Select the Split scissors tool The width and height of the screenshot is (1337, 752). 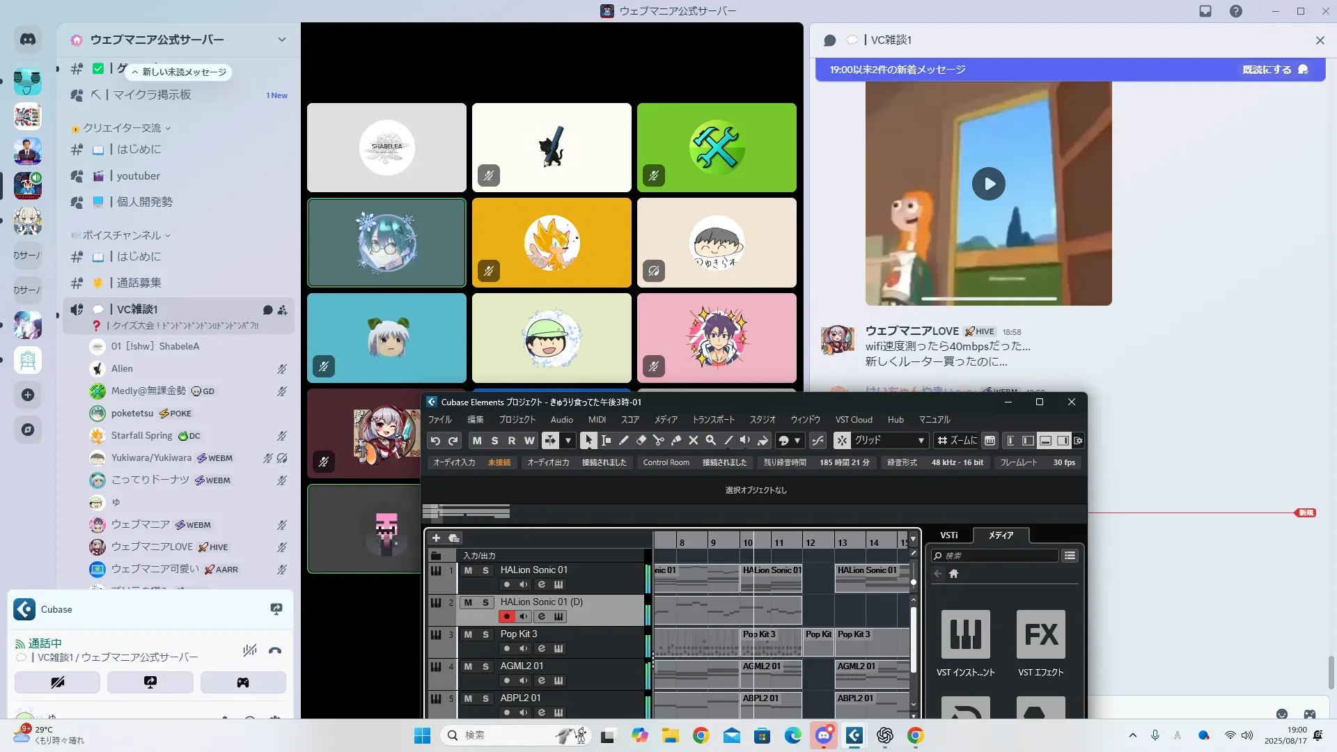pyautogui.click(x=659, y=441)
